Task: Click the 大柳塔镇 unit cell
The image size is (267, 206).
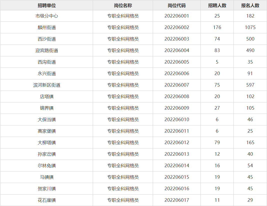Action: 47,143
